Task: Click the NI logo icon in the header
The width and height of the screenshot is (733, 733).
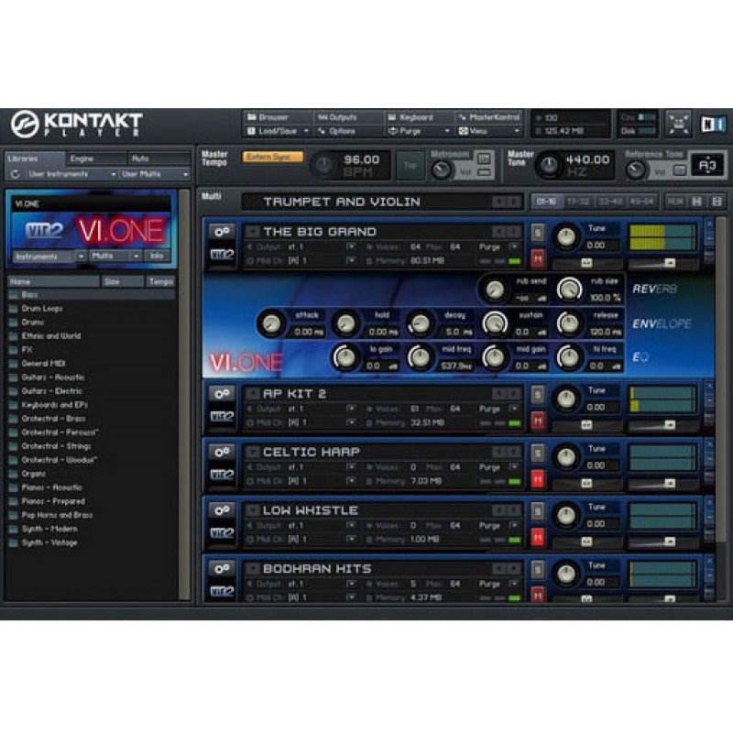Action: pyautogui.click(x=710, y=124)
